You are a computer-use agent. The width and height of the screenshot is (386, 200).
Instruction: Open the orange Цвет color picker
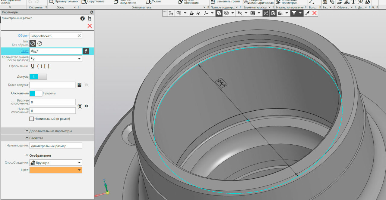(56, 170)
